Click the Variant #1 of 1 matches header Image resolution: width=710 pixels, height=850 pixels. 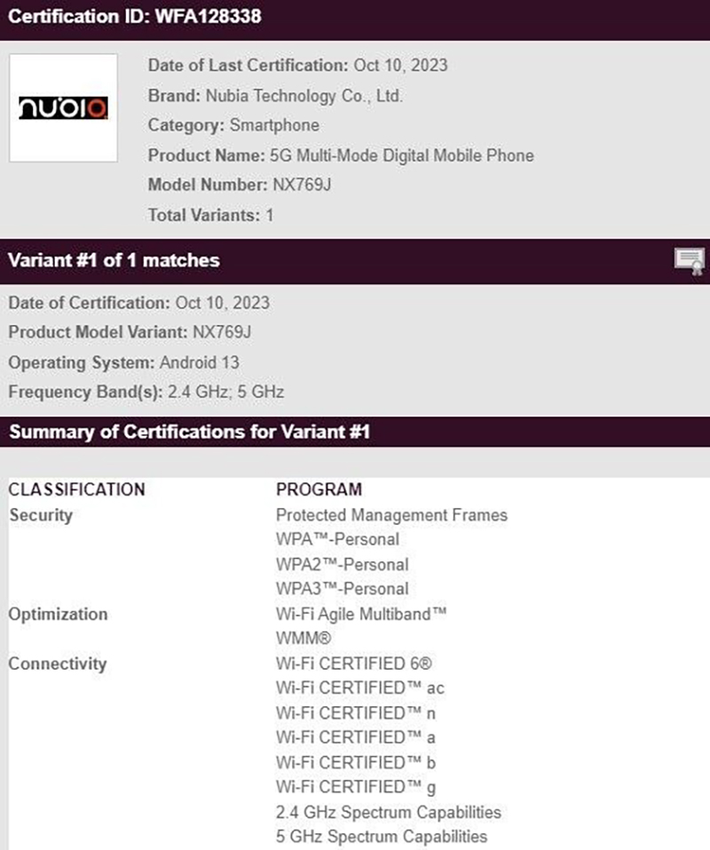coord(114,260)
